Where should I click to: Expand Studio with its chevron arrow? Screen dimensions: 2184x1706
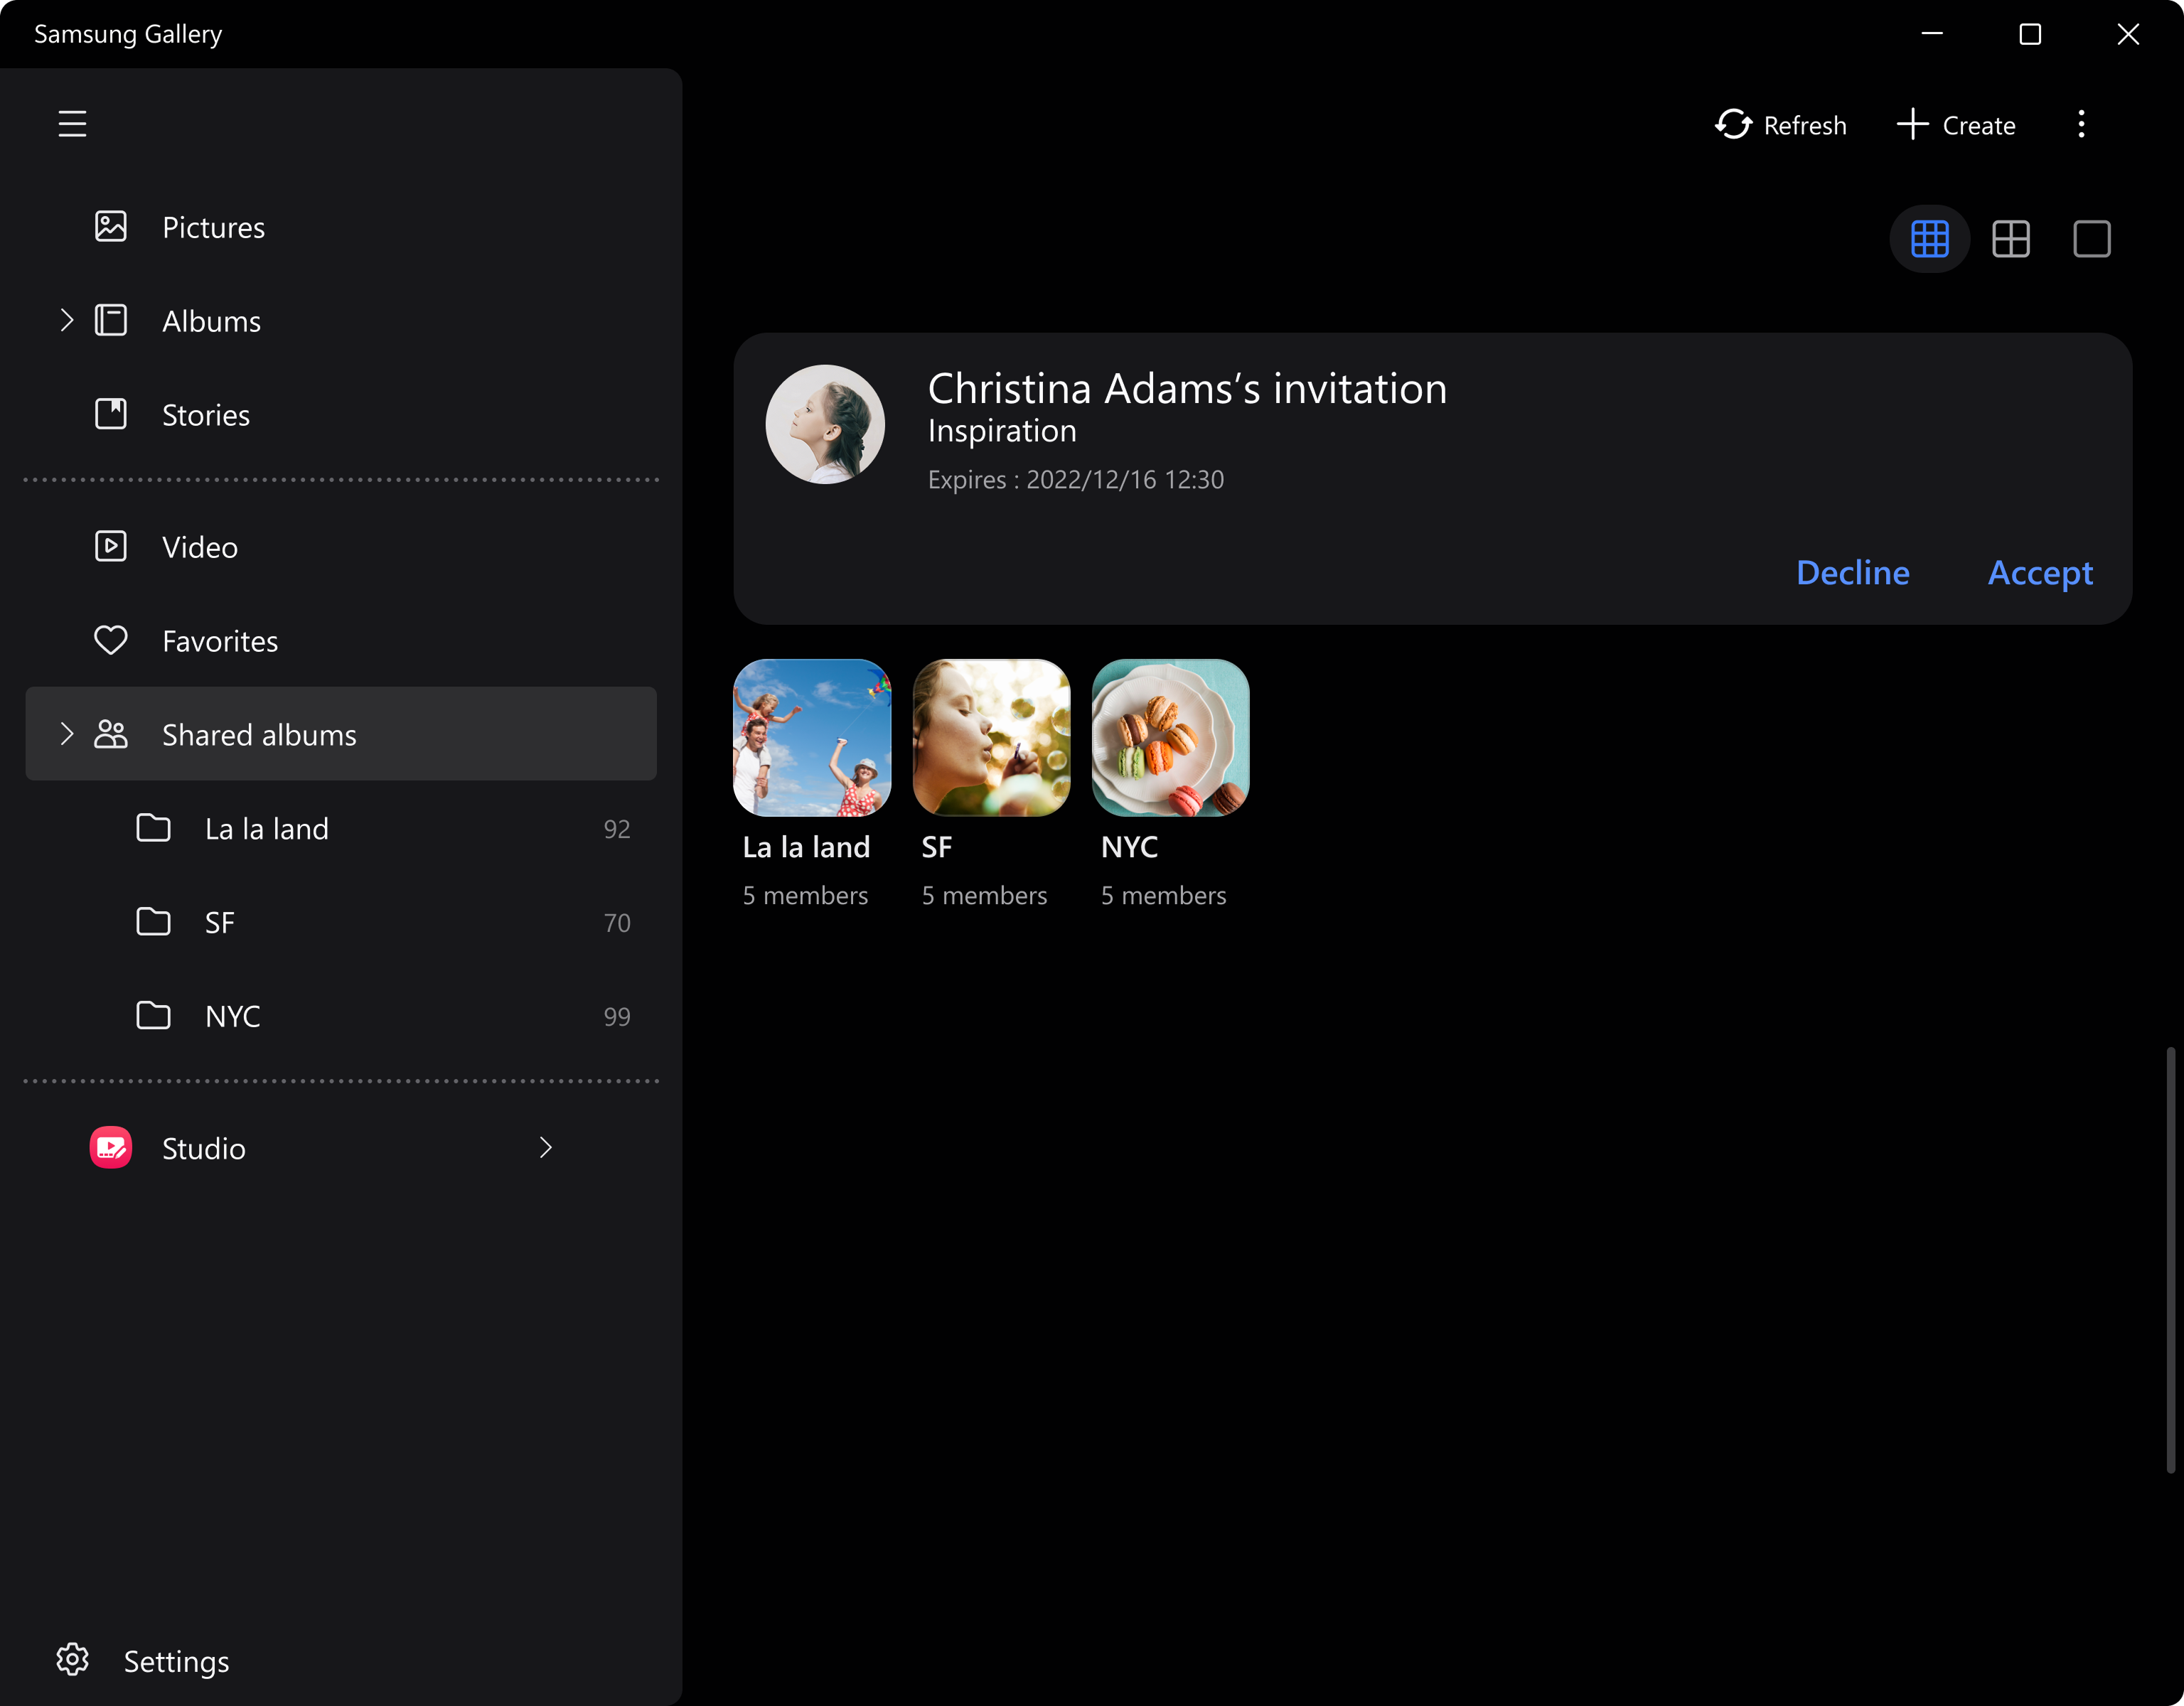pyautogui.click(x=545, y=1148)
